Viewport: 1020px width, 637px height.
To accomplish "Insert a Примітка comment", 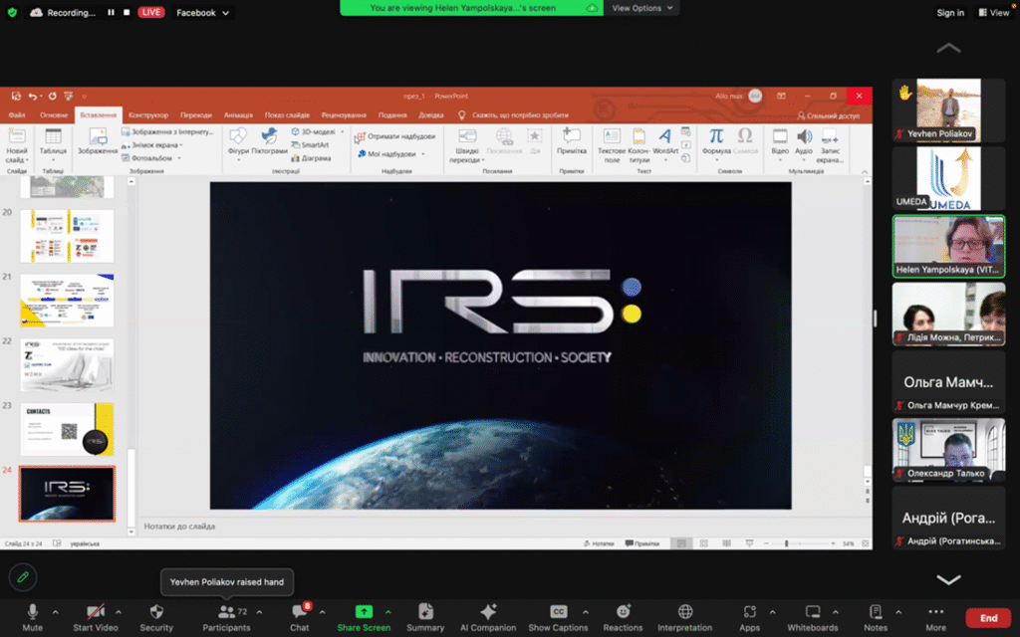I will tap(571, 141).
